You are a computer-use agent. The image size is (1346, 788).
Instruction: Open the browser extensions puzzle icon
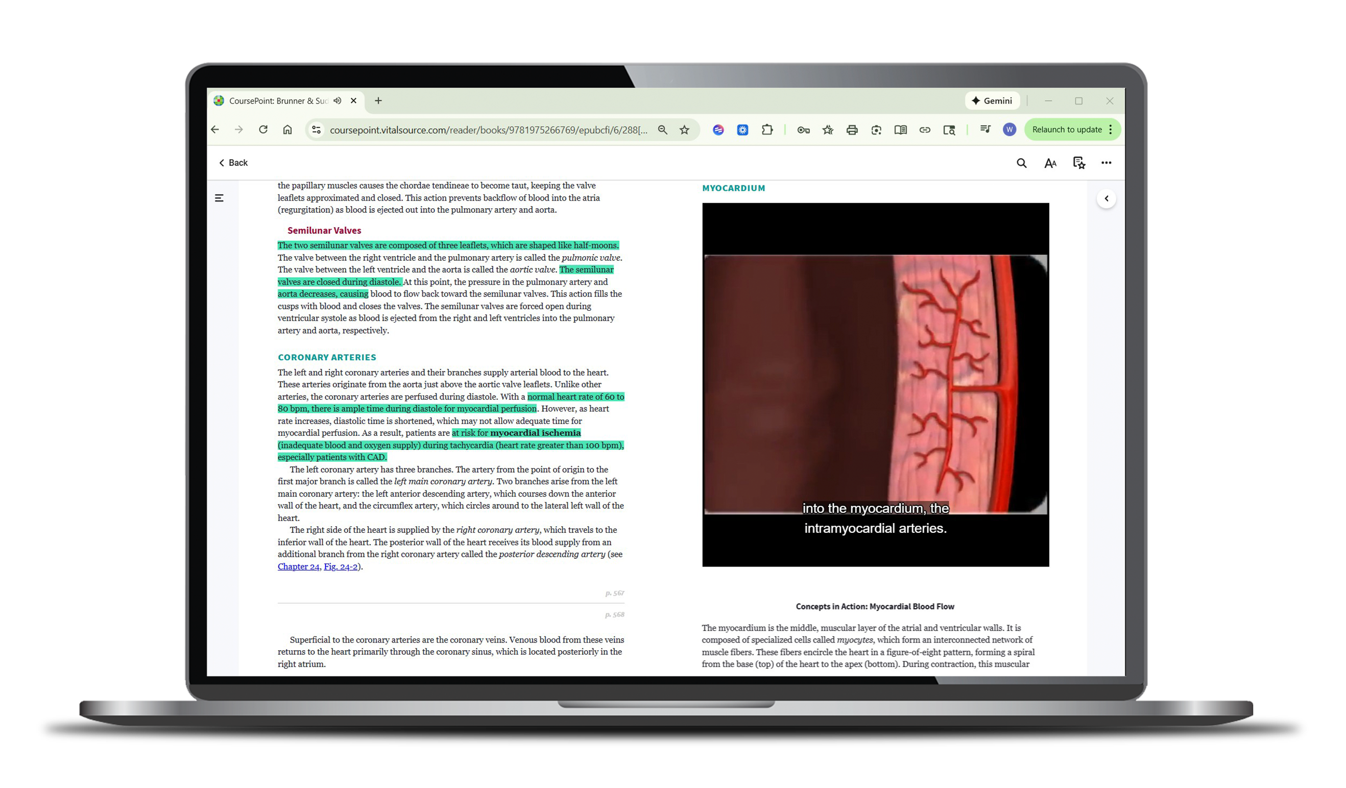[767, 130]
